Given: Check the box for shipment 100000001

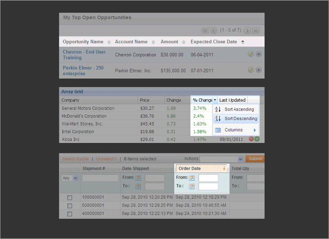Looking at the screenshot, I should (x=69, y=198).
